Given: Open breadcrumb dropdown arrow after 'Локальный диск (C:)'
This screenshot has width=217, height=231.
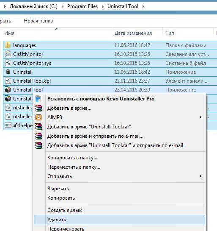Looking at the screenshot, I should 62,6.
